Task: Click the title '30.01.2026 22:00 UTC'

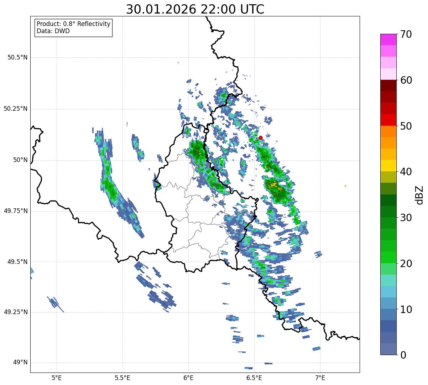Action: click(x=195, y=9)
